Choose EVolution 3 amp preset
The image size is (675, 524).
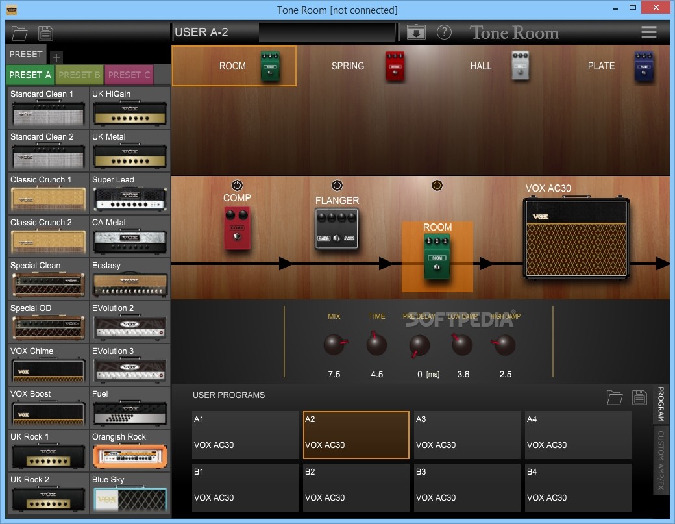[x=130, y=365]
